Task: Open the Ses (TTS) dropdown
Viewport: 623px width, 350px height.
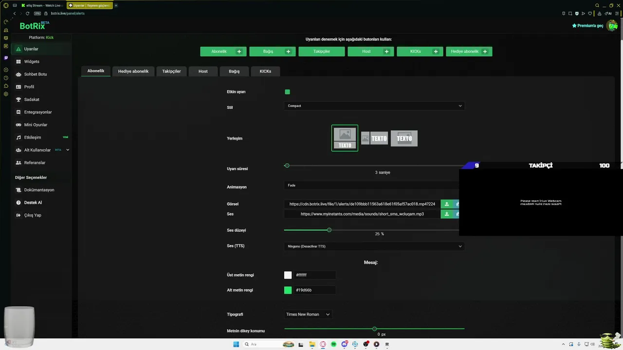Action: 374,246
